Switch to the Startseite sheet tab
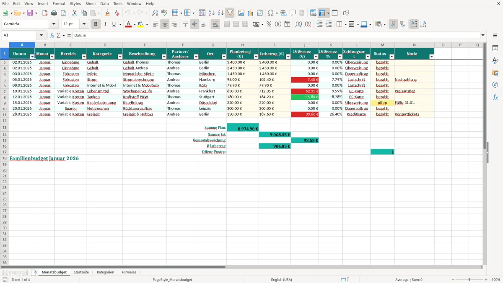 coord(81,272)
